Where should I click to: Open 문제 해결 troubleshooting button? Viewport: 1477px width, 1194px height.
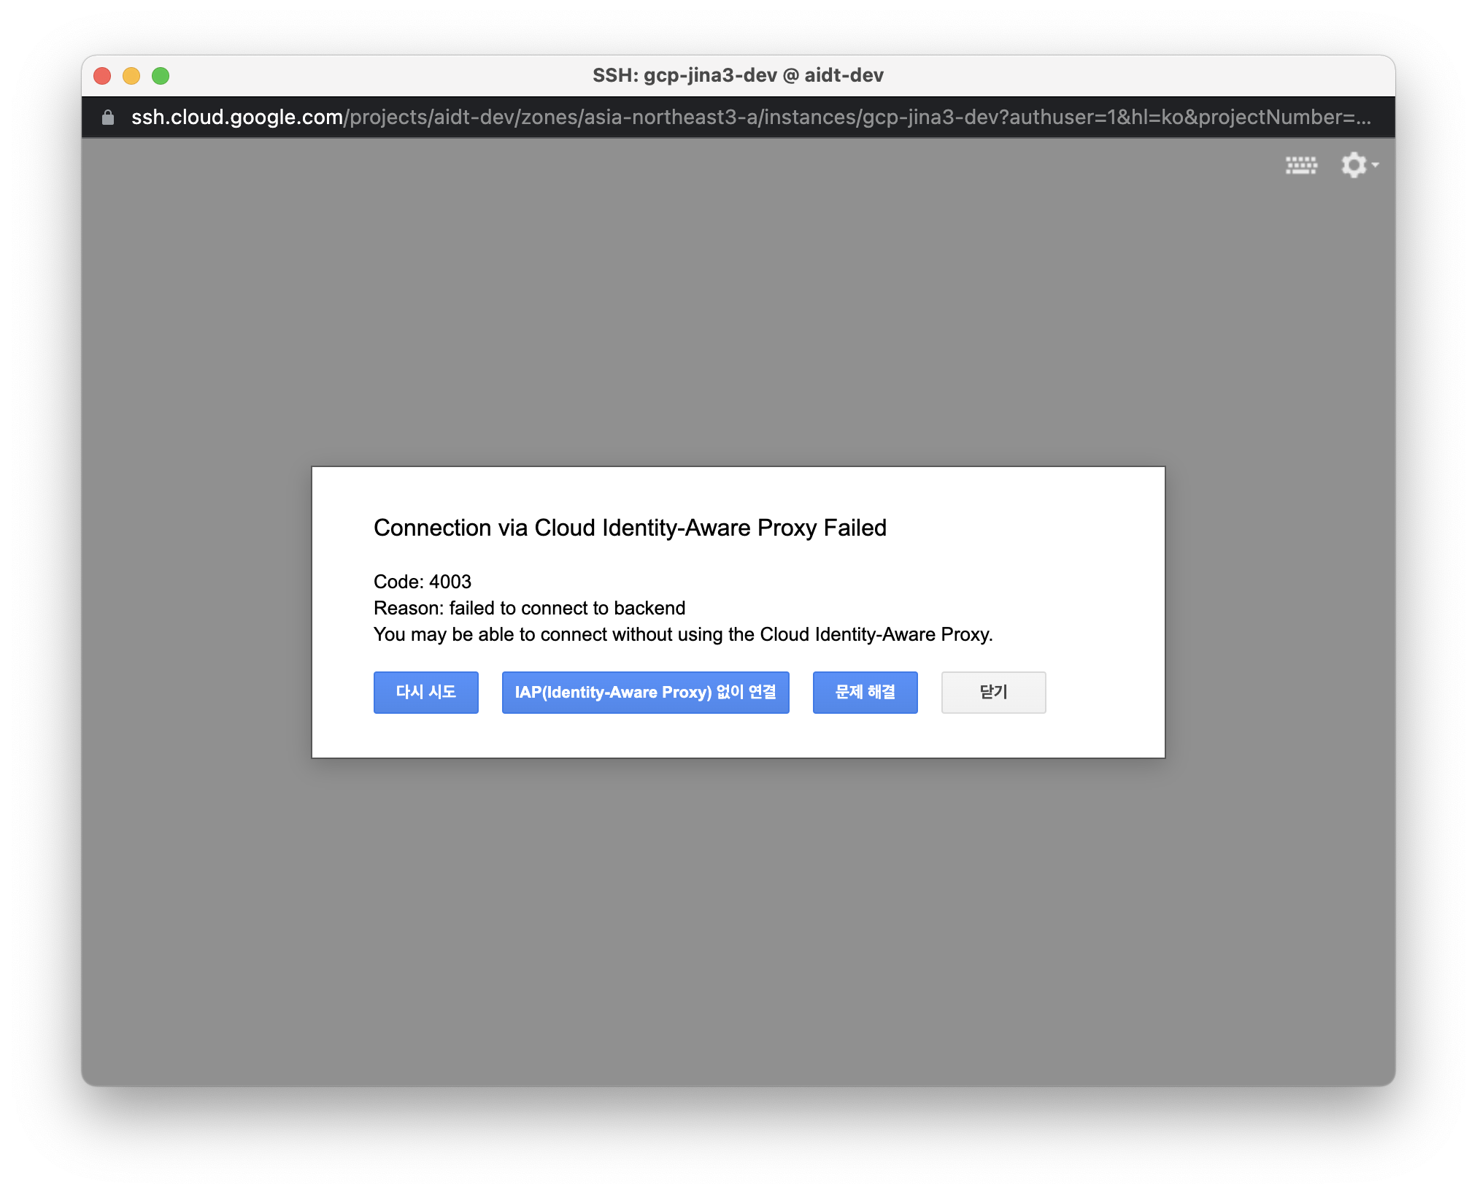(865, 692)
